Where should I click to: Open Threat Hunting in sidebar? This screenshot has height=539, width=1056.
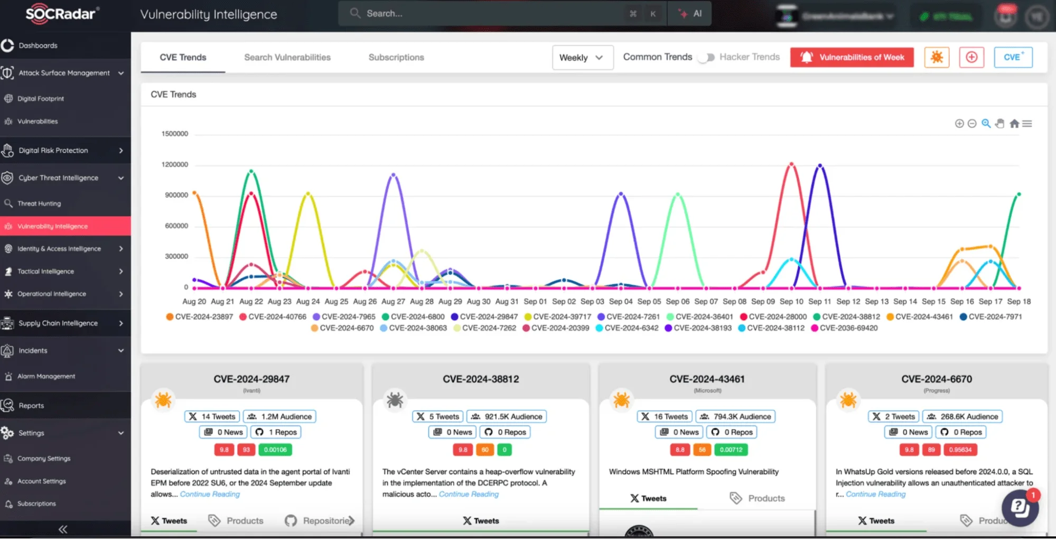click(39, 203)
